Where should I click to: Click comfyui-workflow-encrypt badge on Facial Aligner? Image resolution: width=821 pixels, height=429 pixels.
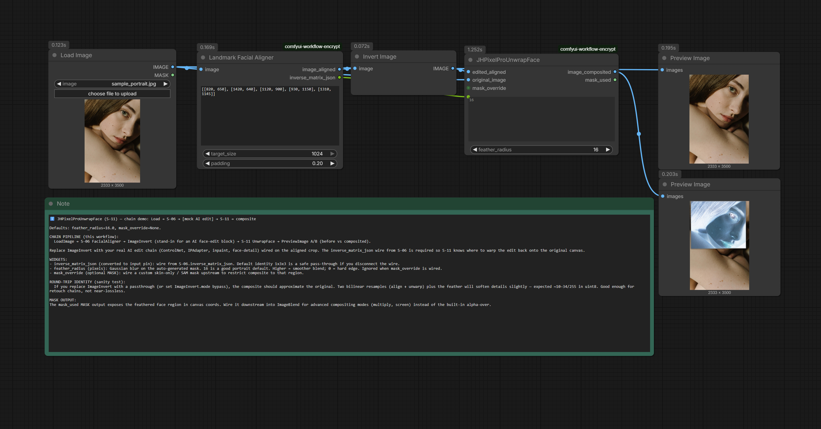[312, 47]
